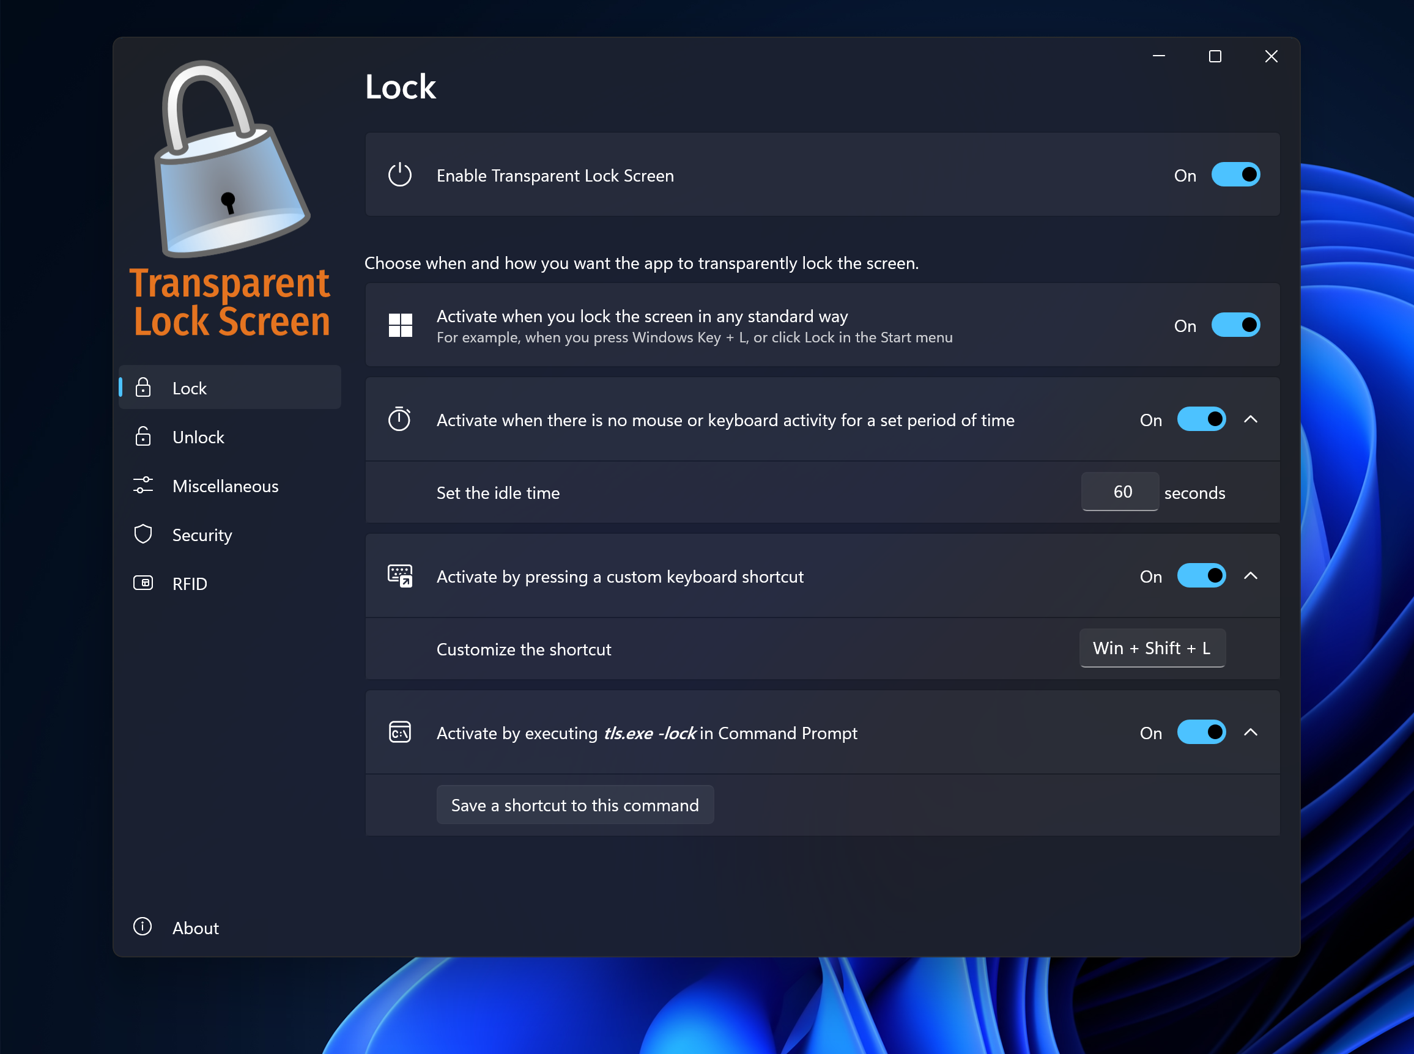
Task: Click the idle time seconds field
Action: 1120,492
